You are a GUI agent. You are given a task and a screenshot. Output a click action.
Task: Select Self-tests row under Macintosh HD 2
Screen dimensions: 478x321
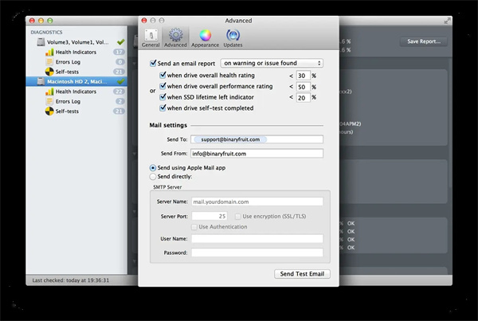click(76, 112)
